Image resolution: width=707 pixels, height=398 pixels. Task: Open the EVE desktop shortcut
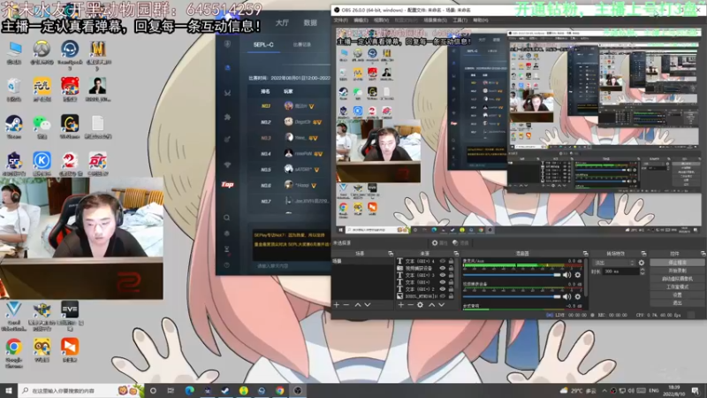click(70, 316)
